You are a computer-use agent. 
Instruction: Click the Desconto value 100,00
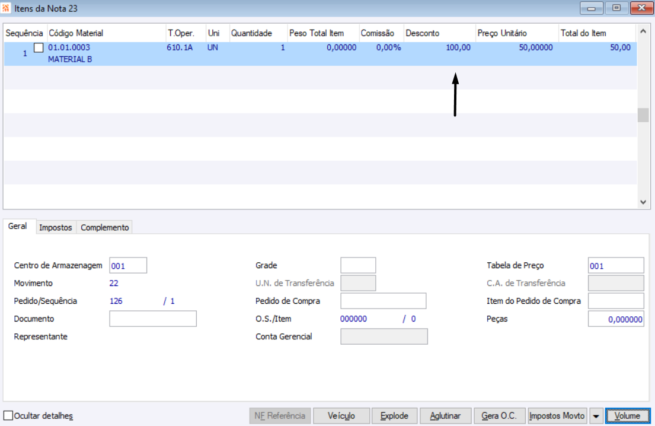coord(458,47)
